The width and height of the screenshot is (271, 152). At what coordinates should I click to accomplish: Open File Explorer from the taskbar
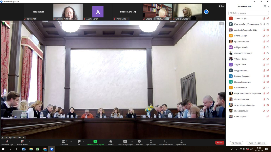tap(31, 149)
